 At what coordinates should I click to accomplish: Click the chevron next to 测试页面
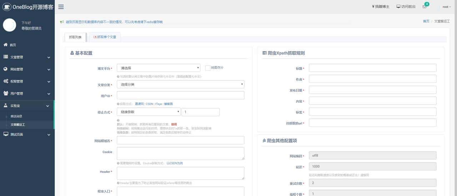pos(49,135)
